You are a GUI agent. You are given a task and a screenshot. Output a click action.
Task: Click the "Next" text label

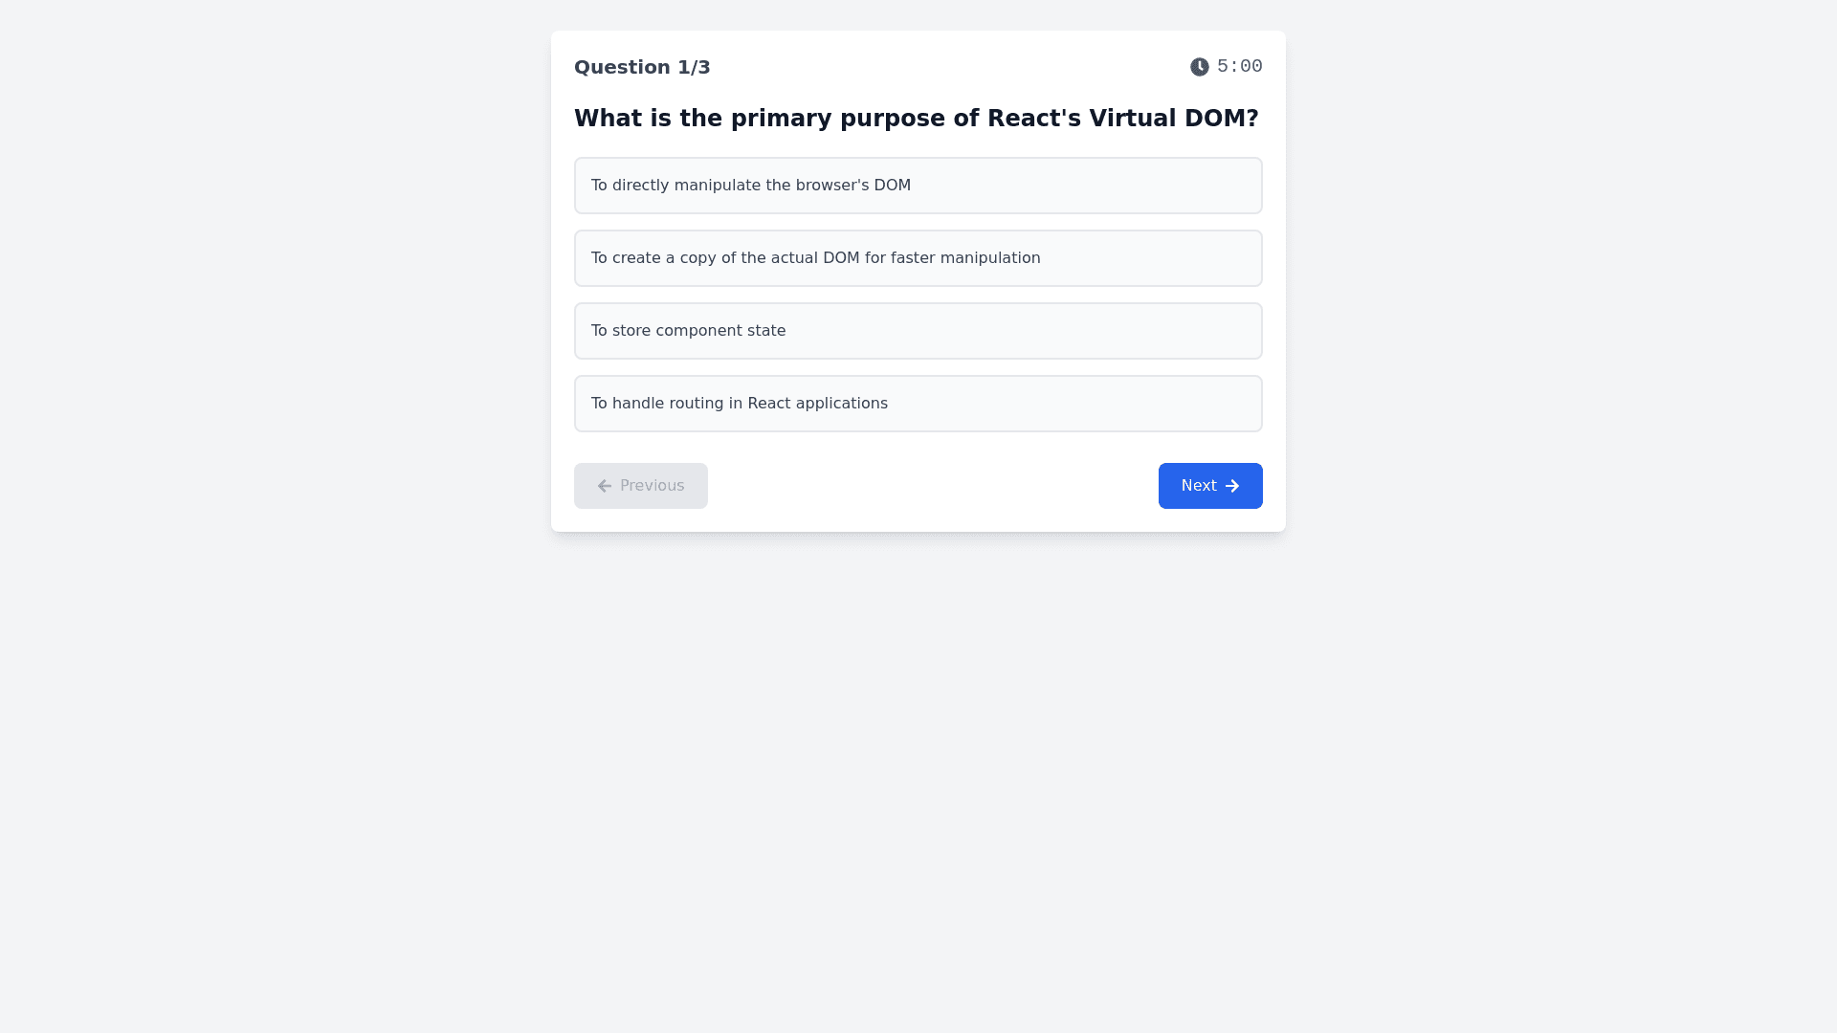pyautogui.click(x=1198, y=486)
